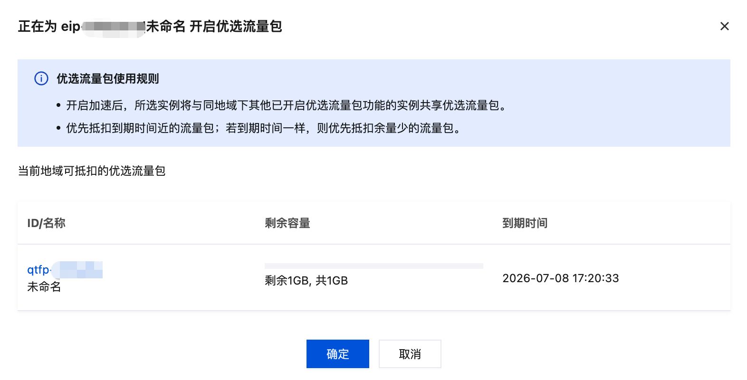Viewport: 747px width, 380px height.
Task: Cancel using the 取消 button
Action: [410, 354]
